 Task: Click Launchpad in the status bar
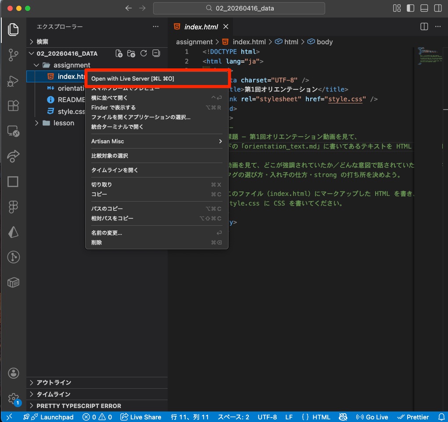[x=48, y=417]
